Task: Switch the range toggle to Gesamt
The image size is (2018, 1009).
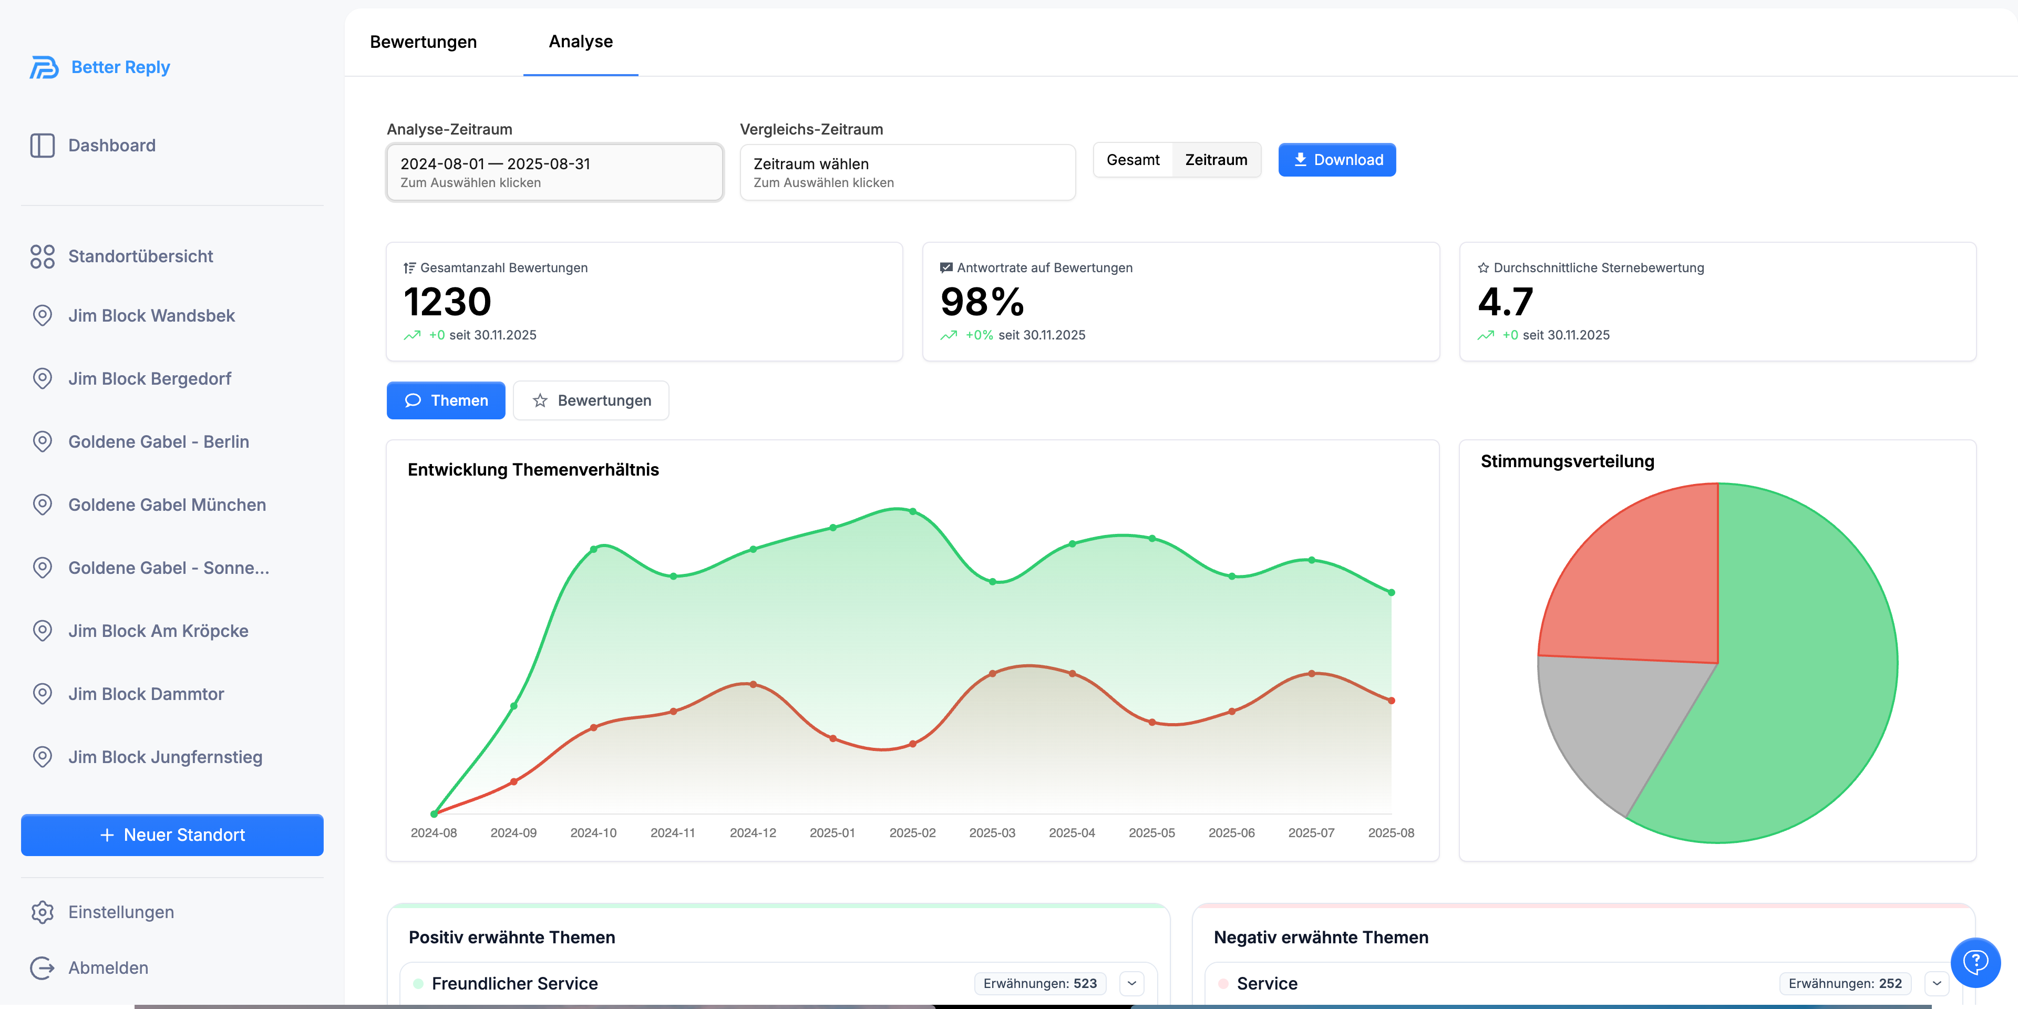Action: point(1133,160)
